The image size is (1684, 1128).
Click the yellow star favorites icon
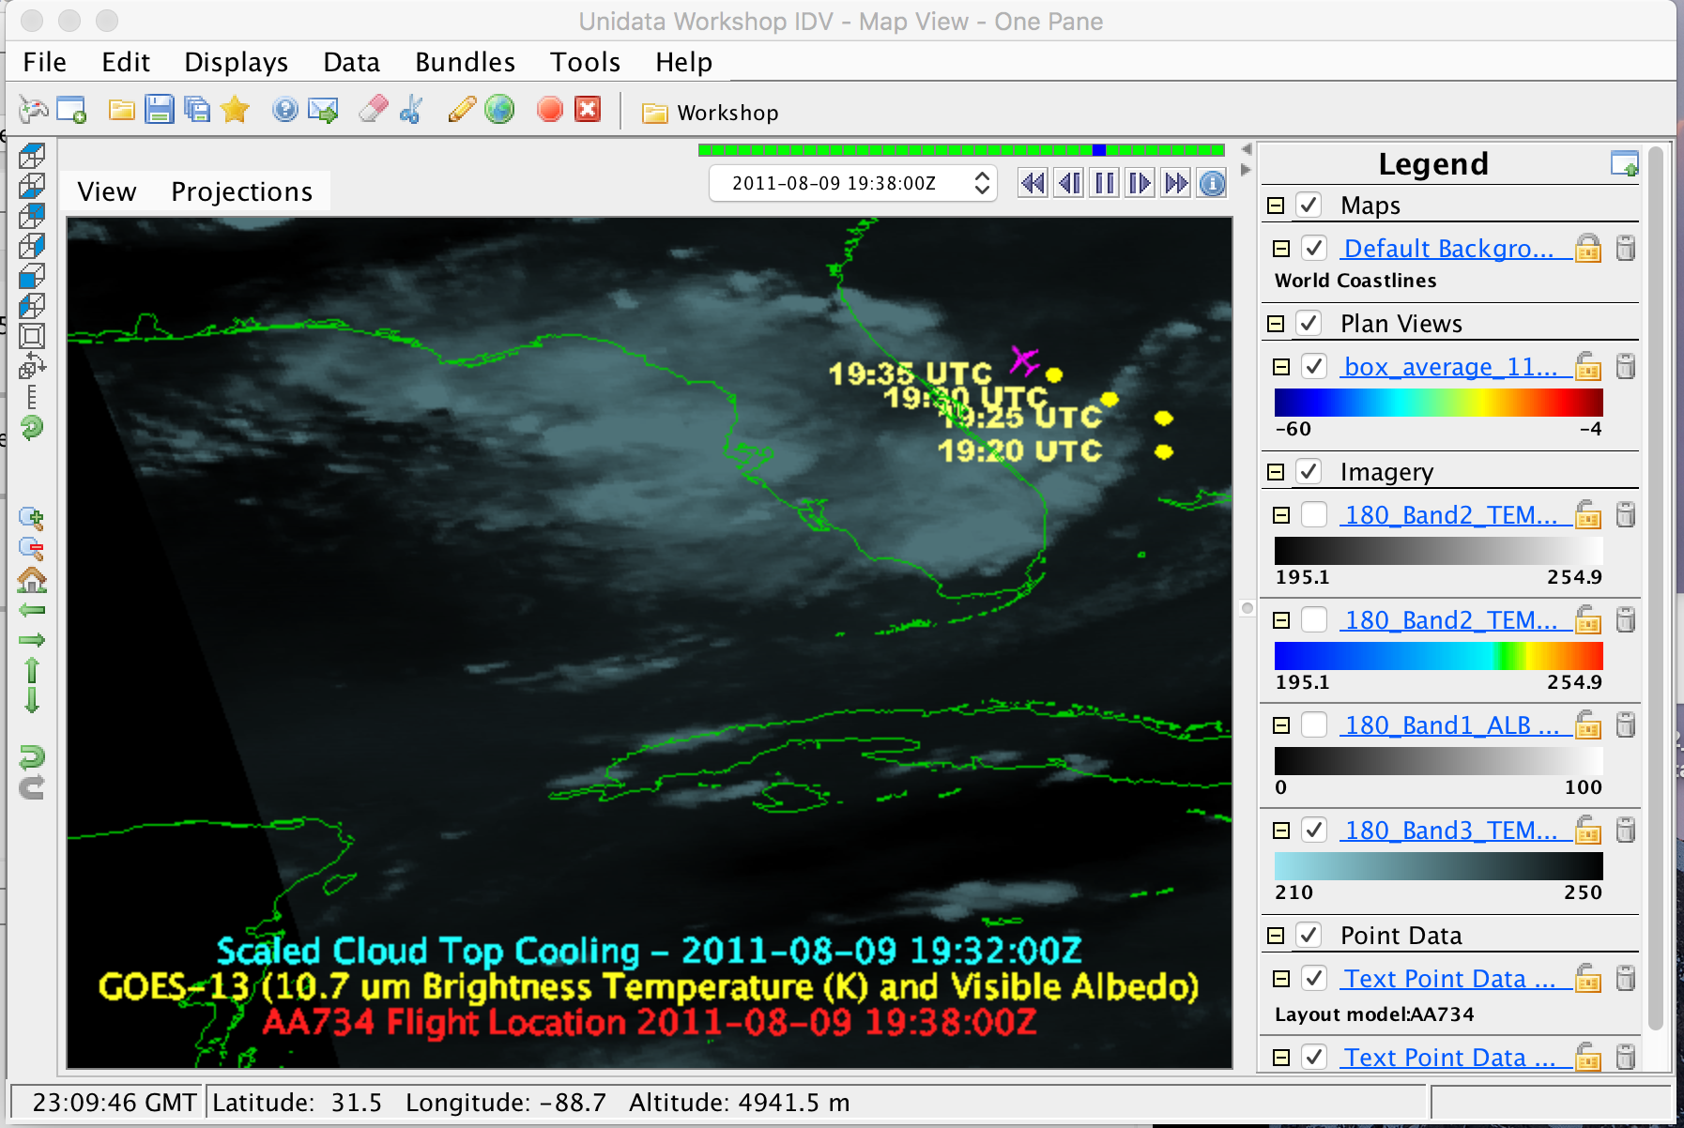pyautogui.click(x=235, y=110)
